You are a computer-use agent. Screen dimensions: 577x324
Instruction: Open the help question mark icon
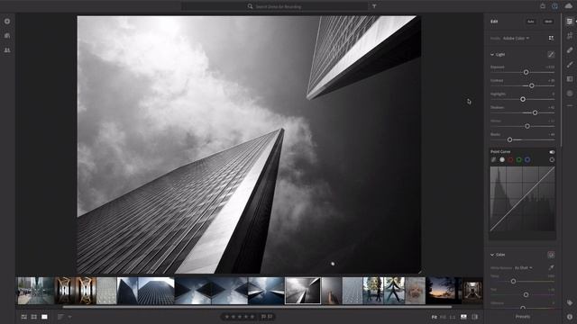coord(554,6)
